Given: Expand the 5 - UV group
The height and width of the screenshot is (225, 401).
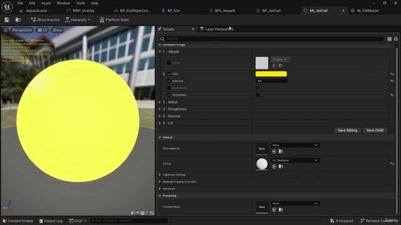Looking at the screenshot, I should (160, 123).
